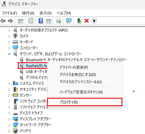Click the icon beside システム デバイス
Screen dimensions: 145x134
(15, 83)
